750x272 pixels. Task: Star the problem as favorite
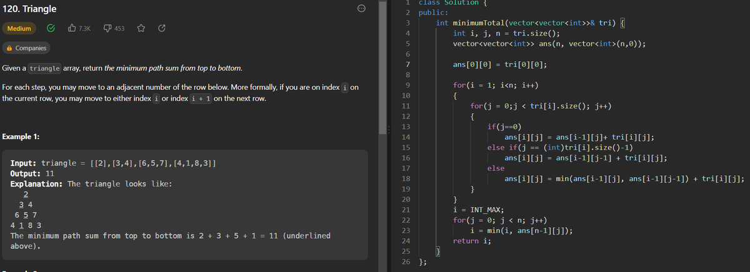141,28
